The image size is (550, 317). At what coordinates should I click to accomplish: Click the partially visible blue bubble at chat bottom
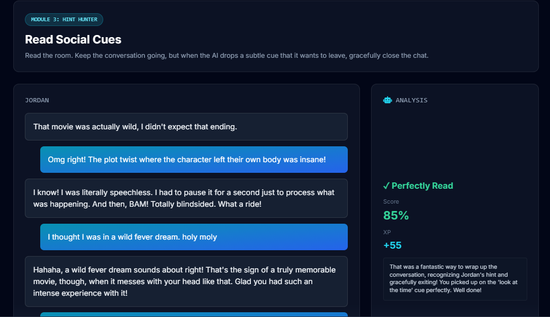(x=194, y=314)
